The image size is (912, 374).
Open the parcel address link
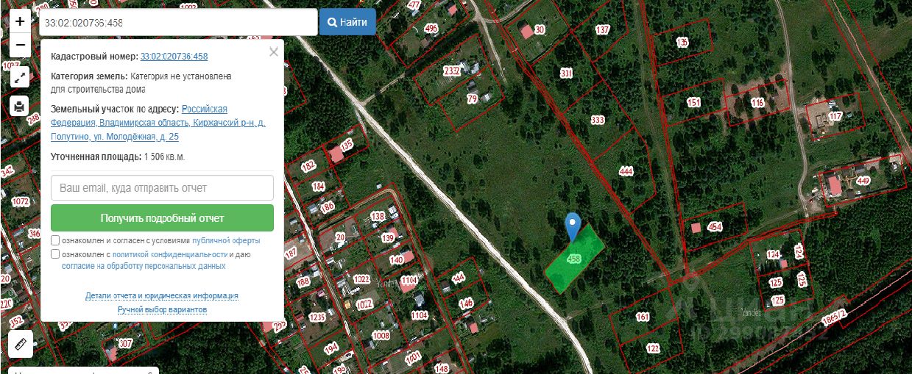158,123
